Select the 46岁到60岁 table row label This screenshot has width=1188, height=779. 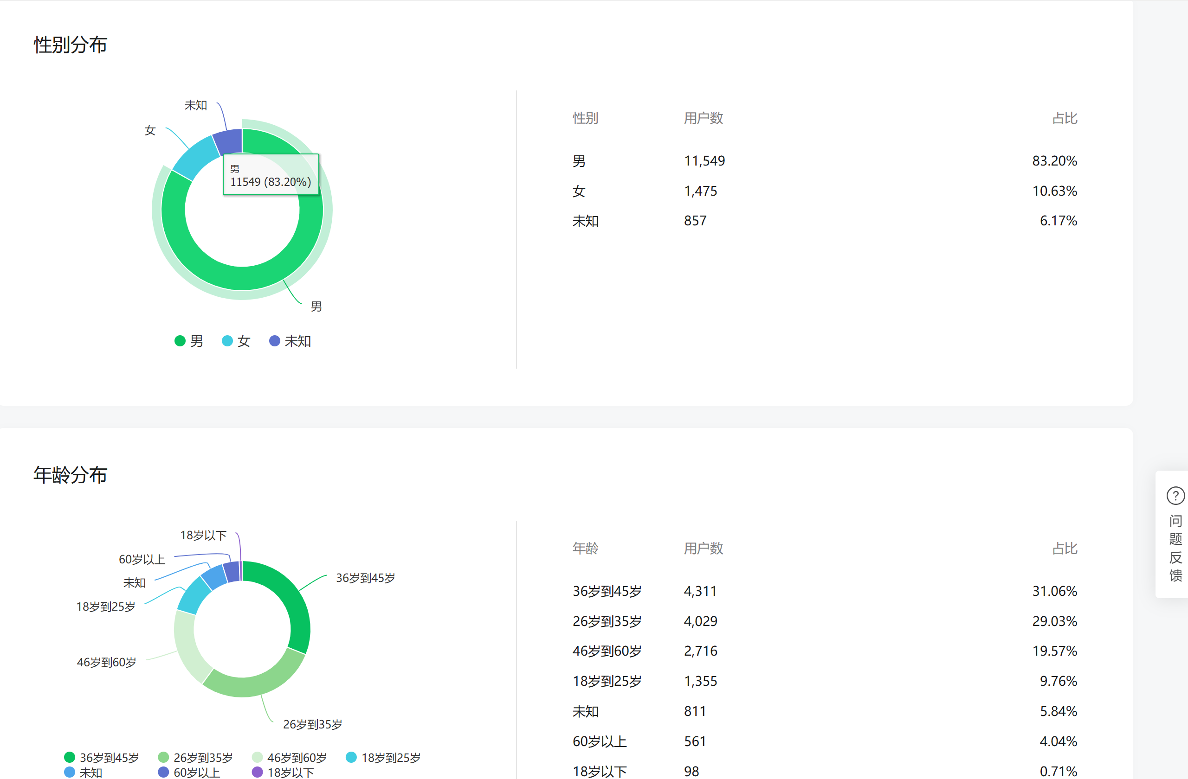pos(607,651)
